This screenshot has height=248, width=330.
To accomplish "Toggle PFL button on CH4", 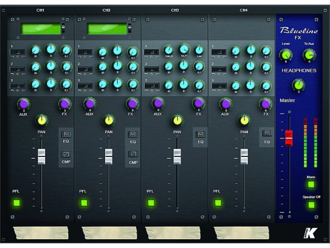I will pos(218,203).
